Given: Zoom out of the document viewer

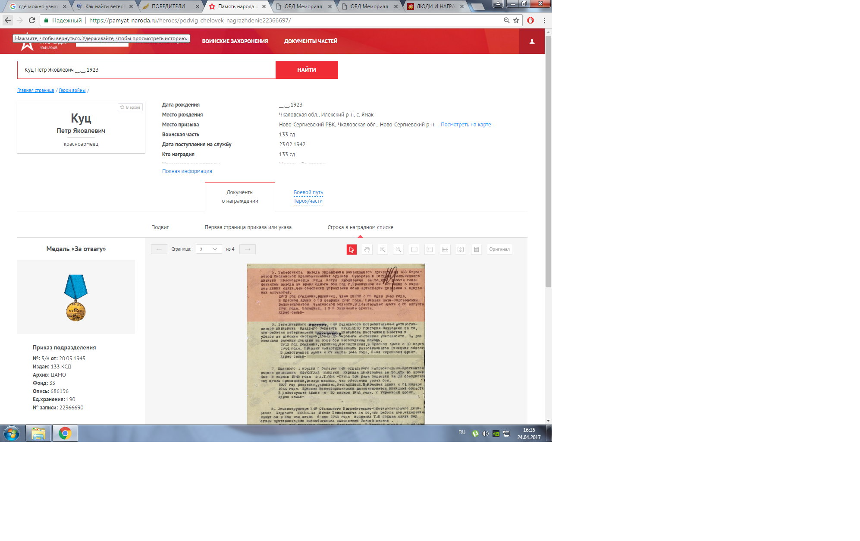Looking at the screenshot, I should pos(399,249).
